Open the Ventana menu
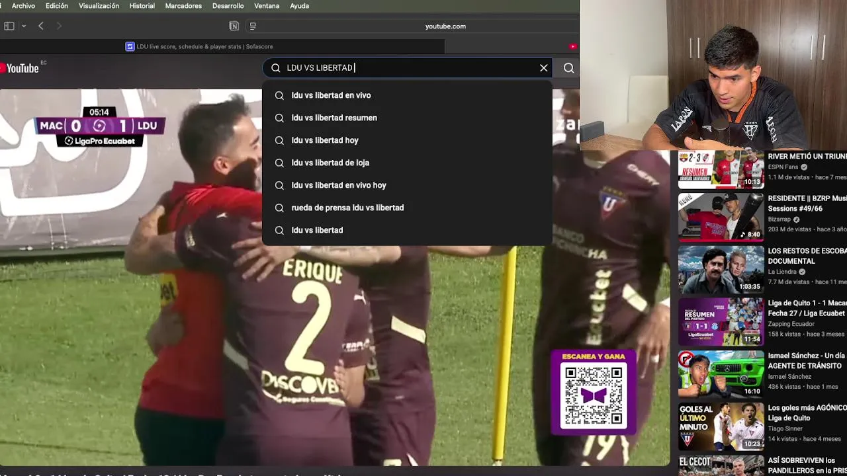Screen dimensions: 847x476 pyautogui.click(x=267, y=6)
